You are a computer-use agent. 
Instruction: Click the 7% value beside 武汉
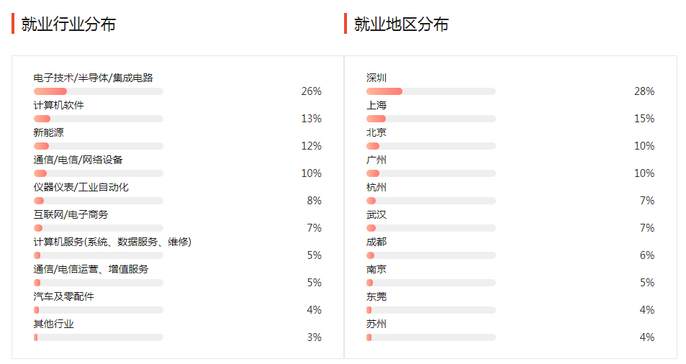(x=646, y=228)
